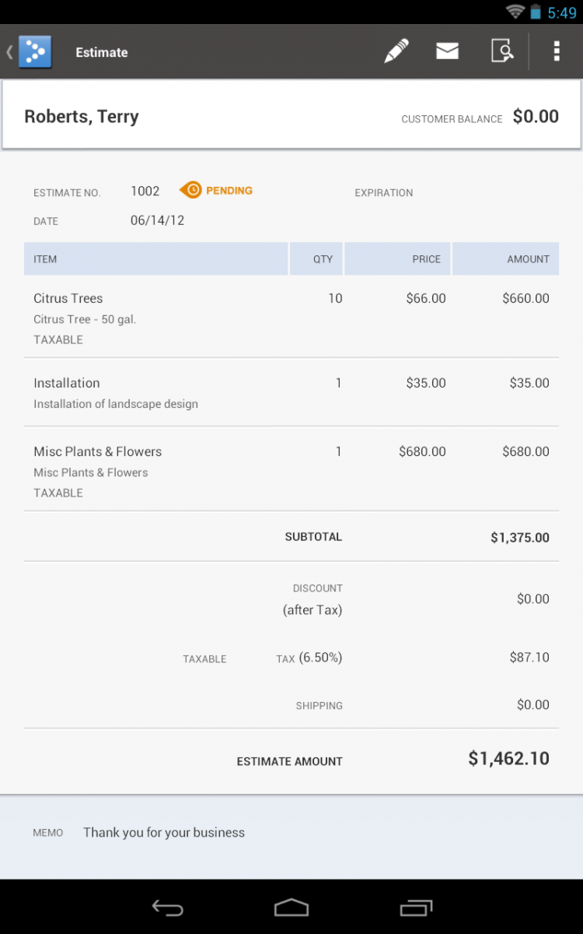The width and height of the screenshot is (583, 934).
Task: Tap the ITEM column header
Action: 44,258
